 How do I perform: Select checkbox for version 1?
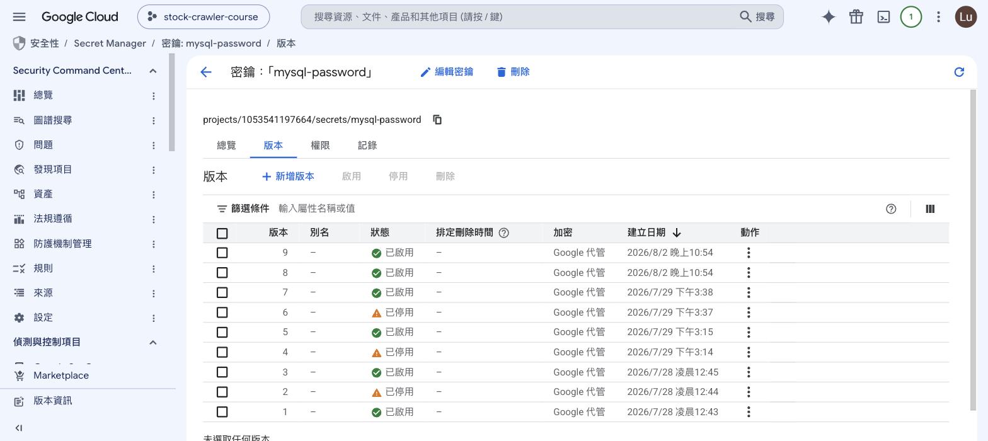tap(222, 412)
